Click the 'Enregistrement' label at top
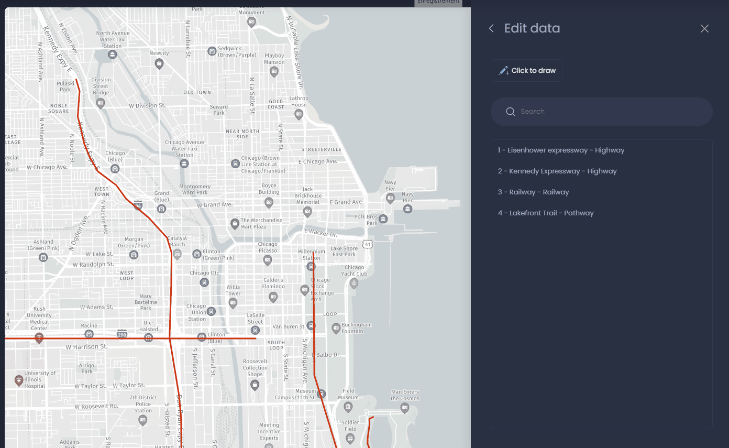Screen dimensions: 729x448 [438, 2]
